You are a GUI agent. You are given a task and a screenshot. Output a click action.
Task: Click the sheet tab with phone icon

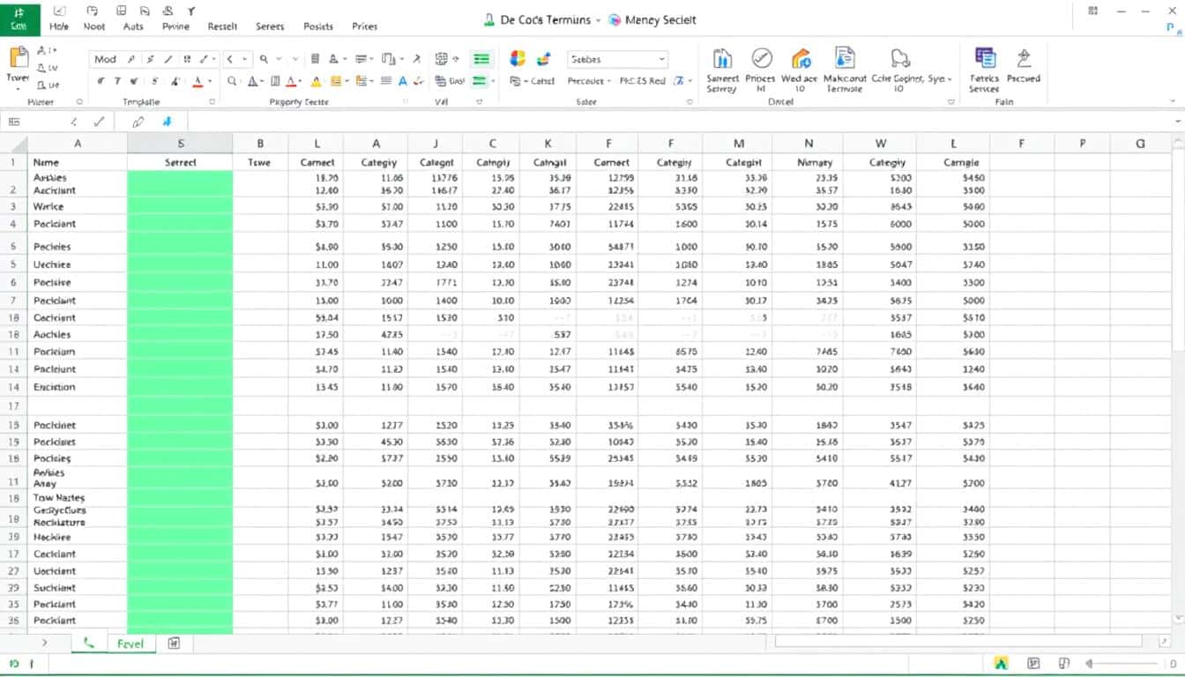[88, 644]
